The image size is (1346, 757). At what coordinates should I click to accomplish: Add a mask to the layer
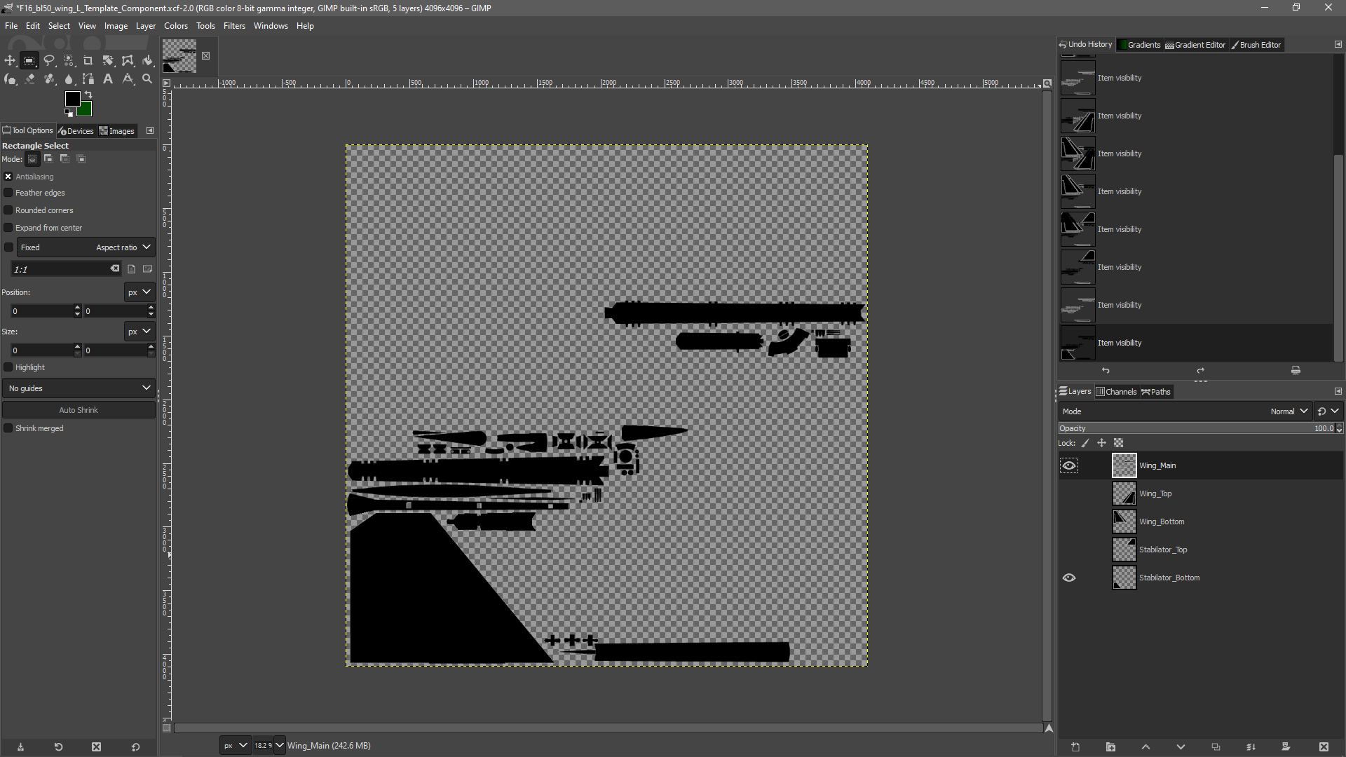1286,747
